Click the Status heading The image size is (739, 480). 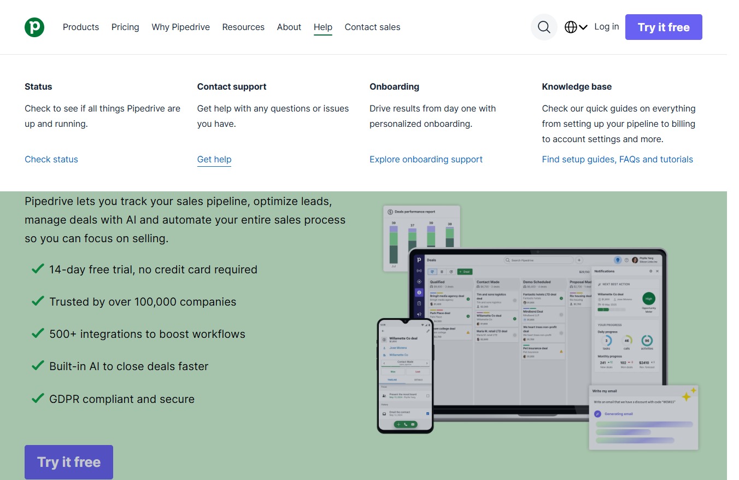tap(38, 86)
